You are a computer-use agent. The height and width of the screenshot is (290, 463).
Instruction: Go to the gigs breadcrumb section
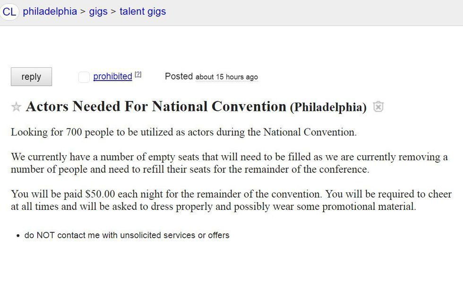pos(98,11)
